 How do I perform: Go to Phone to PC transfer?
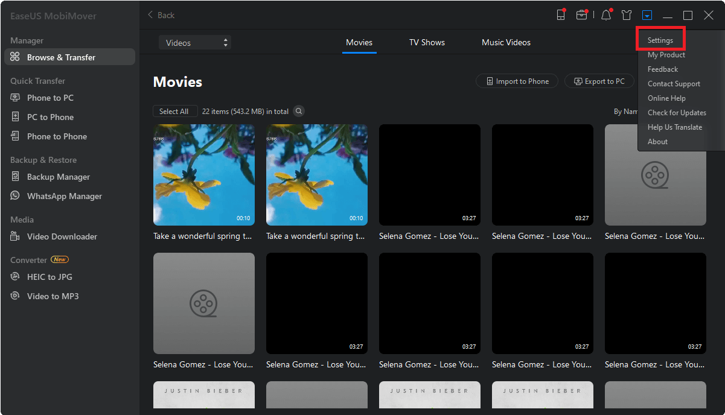pos(50,98)
